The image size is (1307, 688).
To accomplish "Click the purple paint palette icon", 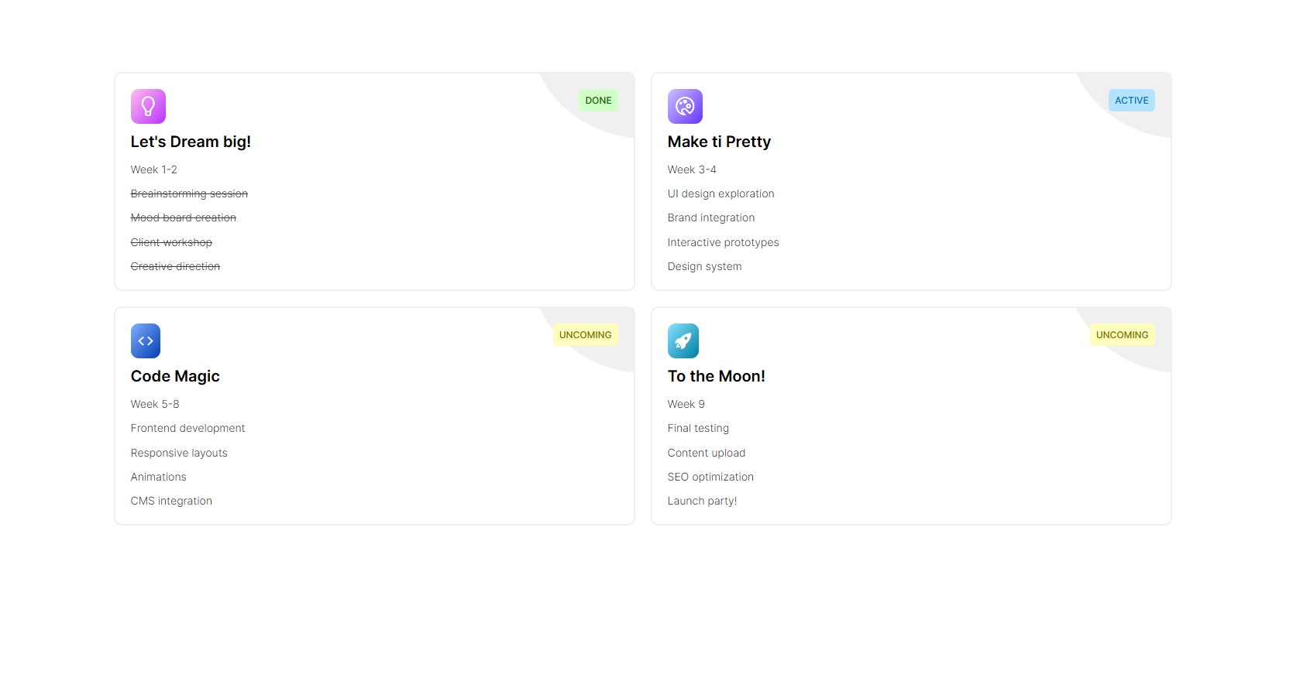I will [x=685, y=107].
